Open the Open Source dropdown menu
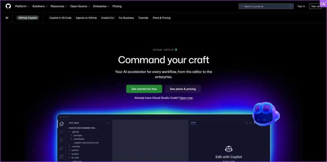327x162 pixels. coord(80,6)
